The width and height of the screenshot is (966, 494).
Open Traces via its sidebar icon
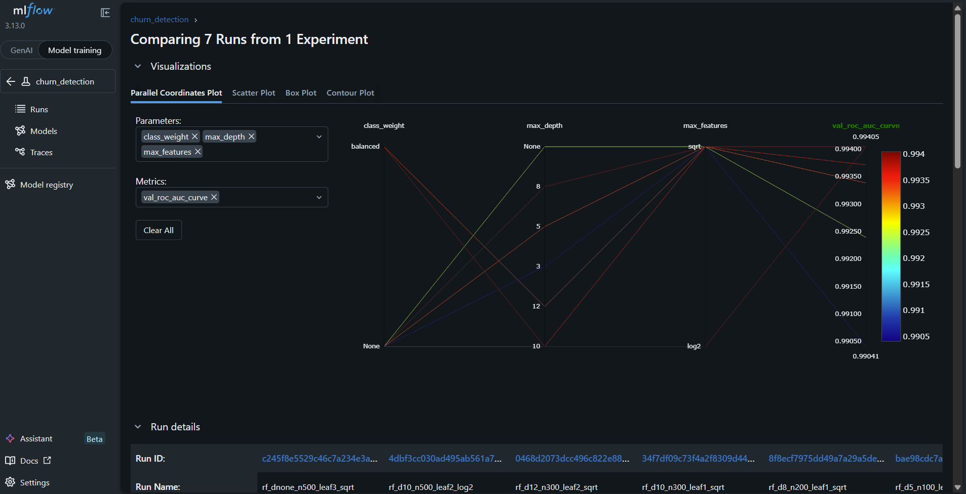[x=20, y=152]
